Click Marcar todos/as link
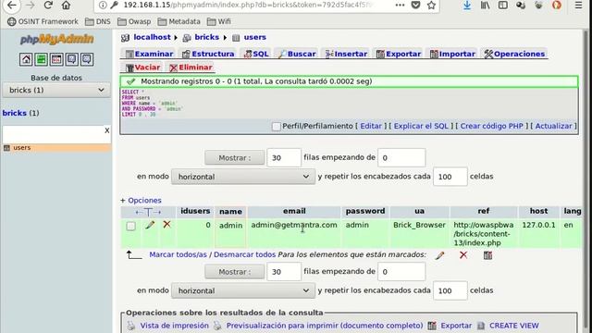The width and height of the screenshot is (592, 333). coord(178,255)
